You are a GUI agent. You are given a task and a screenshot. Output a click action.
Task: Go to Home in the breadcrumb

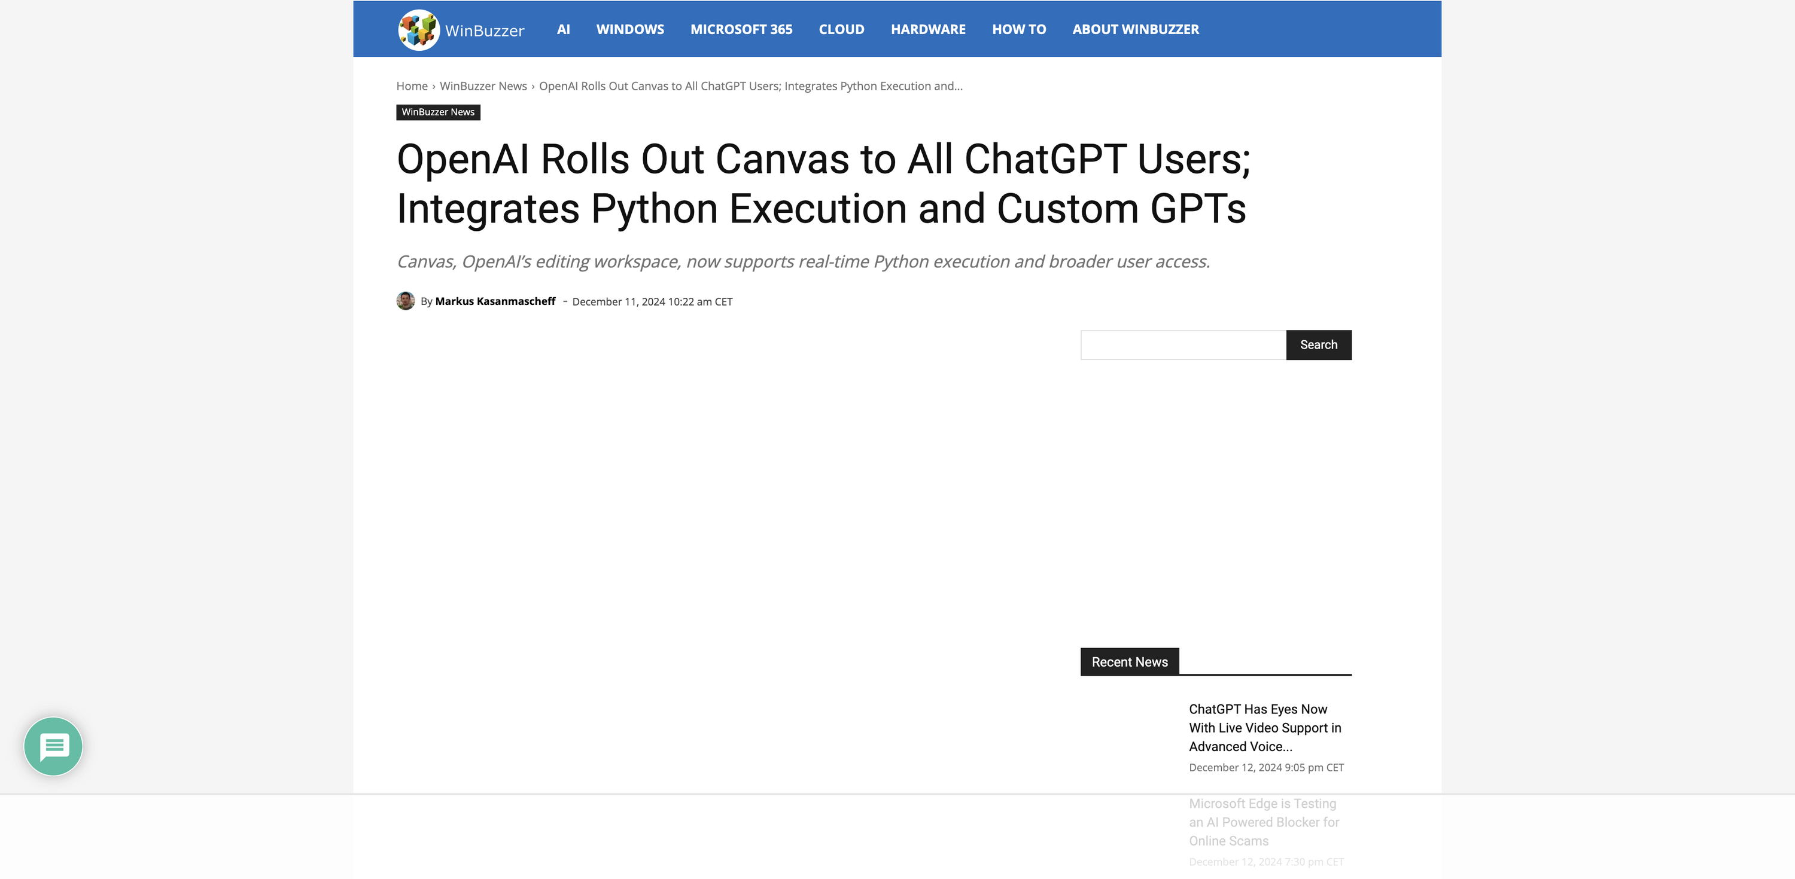click(412, 86)
